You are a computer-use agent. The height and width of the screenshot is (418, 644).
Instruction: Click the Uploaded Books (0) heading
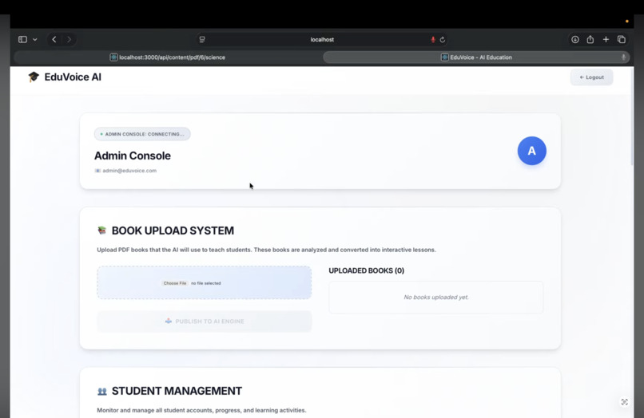tap(367, 270)
